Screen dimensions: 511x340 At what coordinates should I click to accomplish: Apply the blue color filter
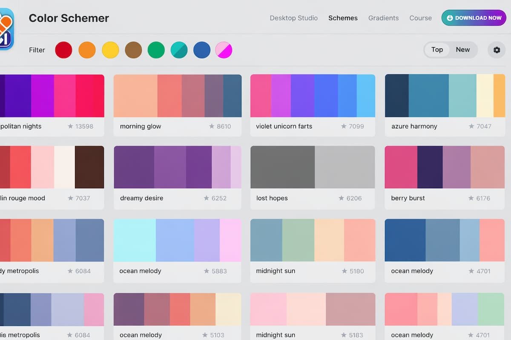202,50
